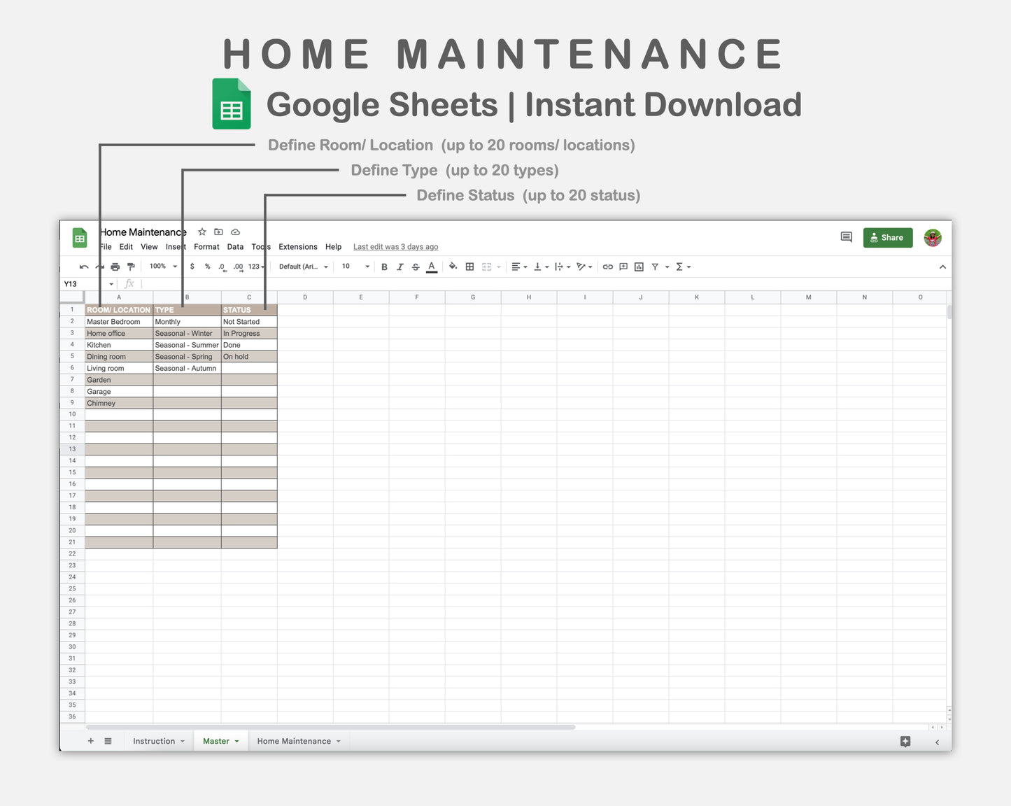Open the zoom level dropdown

(x=161, y=267)
